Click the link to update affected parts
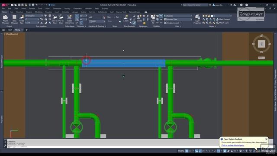 pos(233,145)
